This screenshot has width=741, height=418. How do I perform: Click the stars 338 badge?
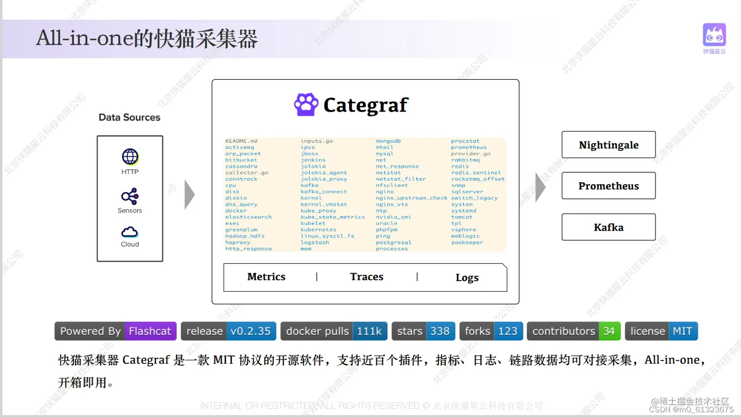(x=423, y=331)
